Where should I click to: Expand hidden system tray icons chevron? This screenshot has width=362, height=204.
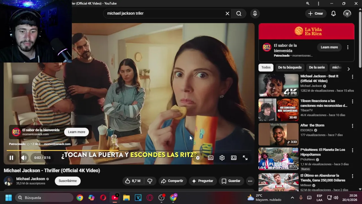coord(292,197)
